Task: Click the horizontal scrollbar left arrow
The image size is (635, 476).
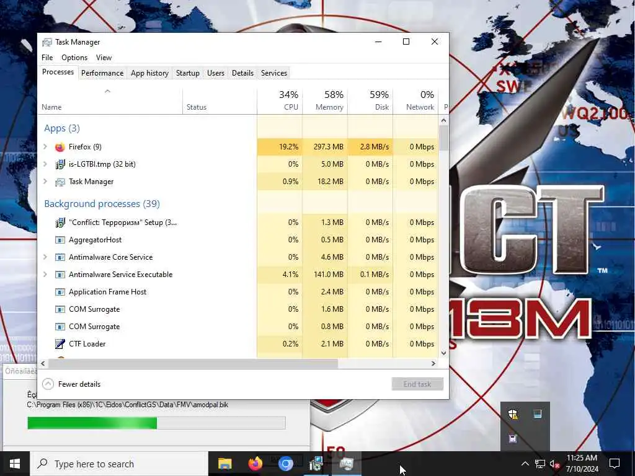Action: [x=43, y=363]
